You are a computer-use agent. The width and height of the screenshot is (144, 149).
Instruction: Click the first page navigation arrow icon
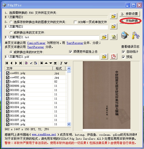pos(7,63)
